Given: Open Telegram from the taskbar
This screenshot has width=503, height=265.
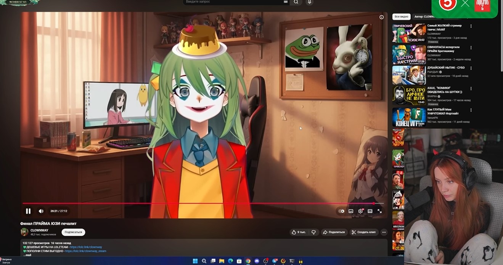Looking at the screenshot, I should 275,261.
